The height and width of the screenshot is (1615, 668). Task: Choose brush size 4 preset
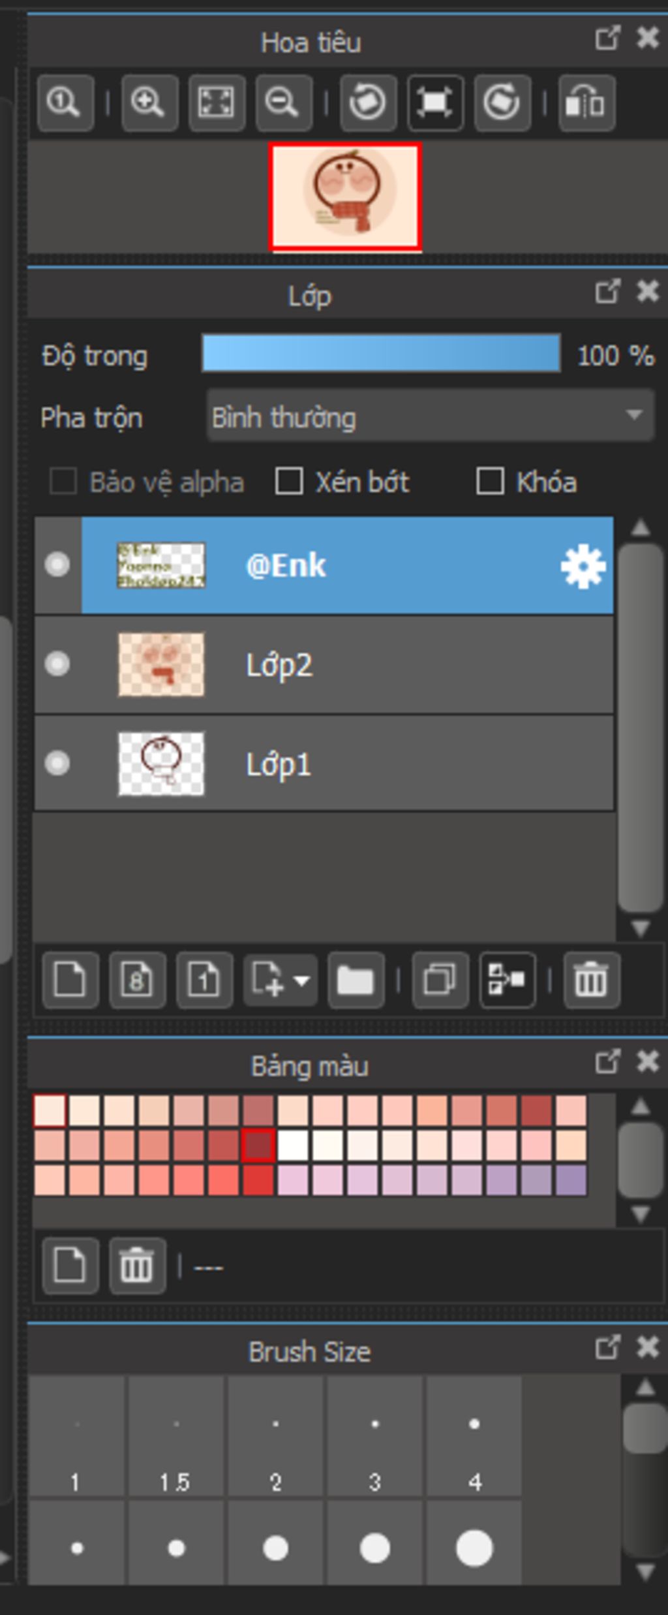tap(474, 1435)
